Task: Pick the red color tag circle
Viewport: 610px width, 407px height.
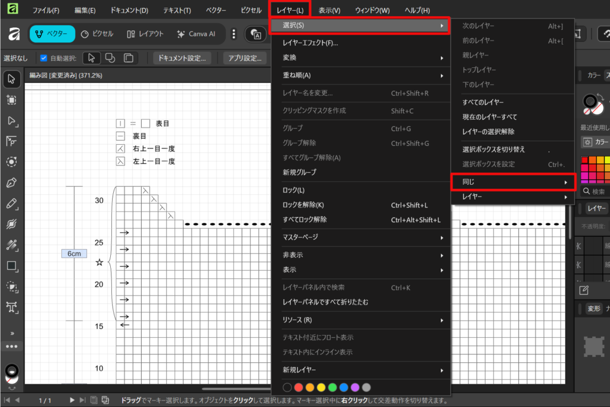Action: coord(298,387)
